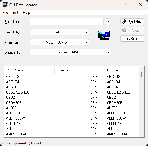Click the periodic table search graphic
This screenshot has height=146, width=148.
coord(104,36)
